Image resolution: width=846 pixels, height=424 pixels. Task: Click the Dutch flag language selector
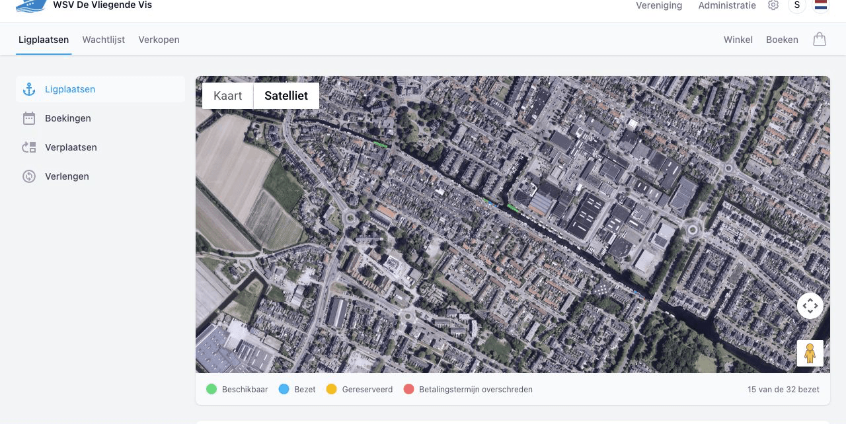coord(821,5)
